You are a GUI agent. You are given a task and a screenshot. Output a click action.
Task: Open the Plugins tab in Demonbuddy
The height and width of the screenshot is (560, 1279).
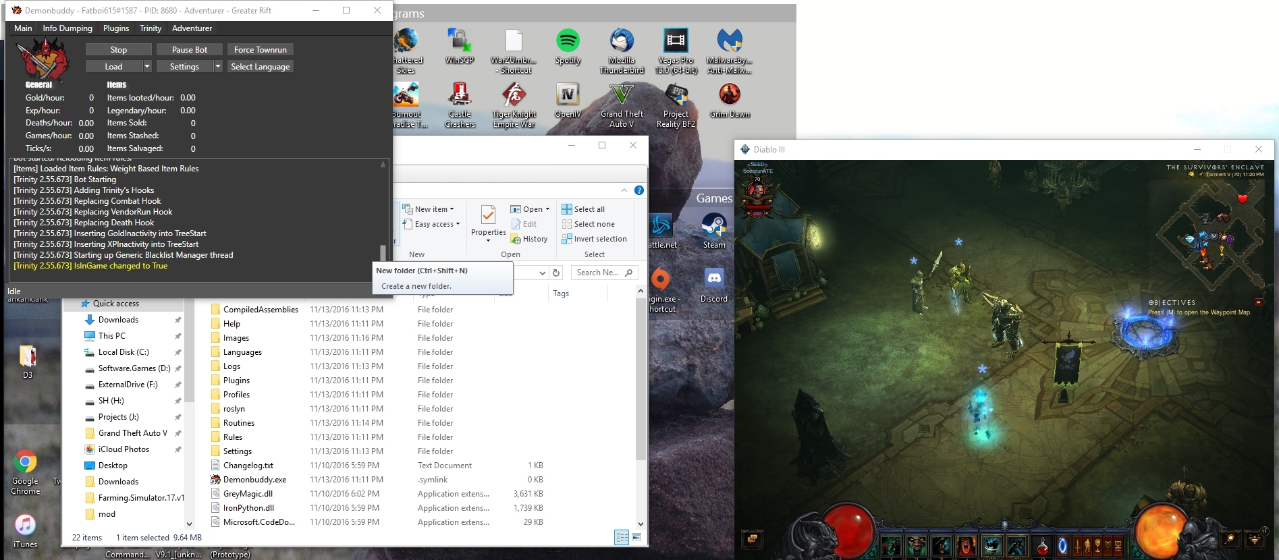[x=116, y=28]
